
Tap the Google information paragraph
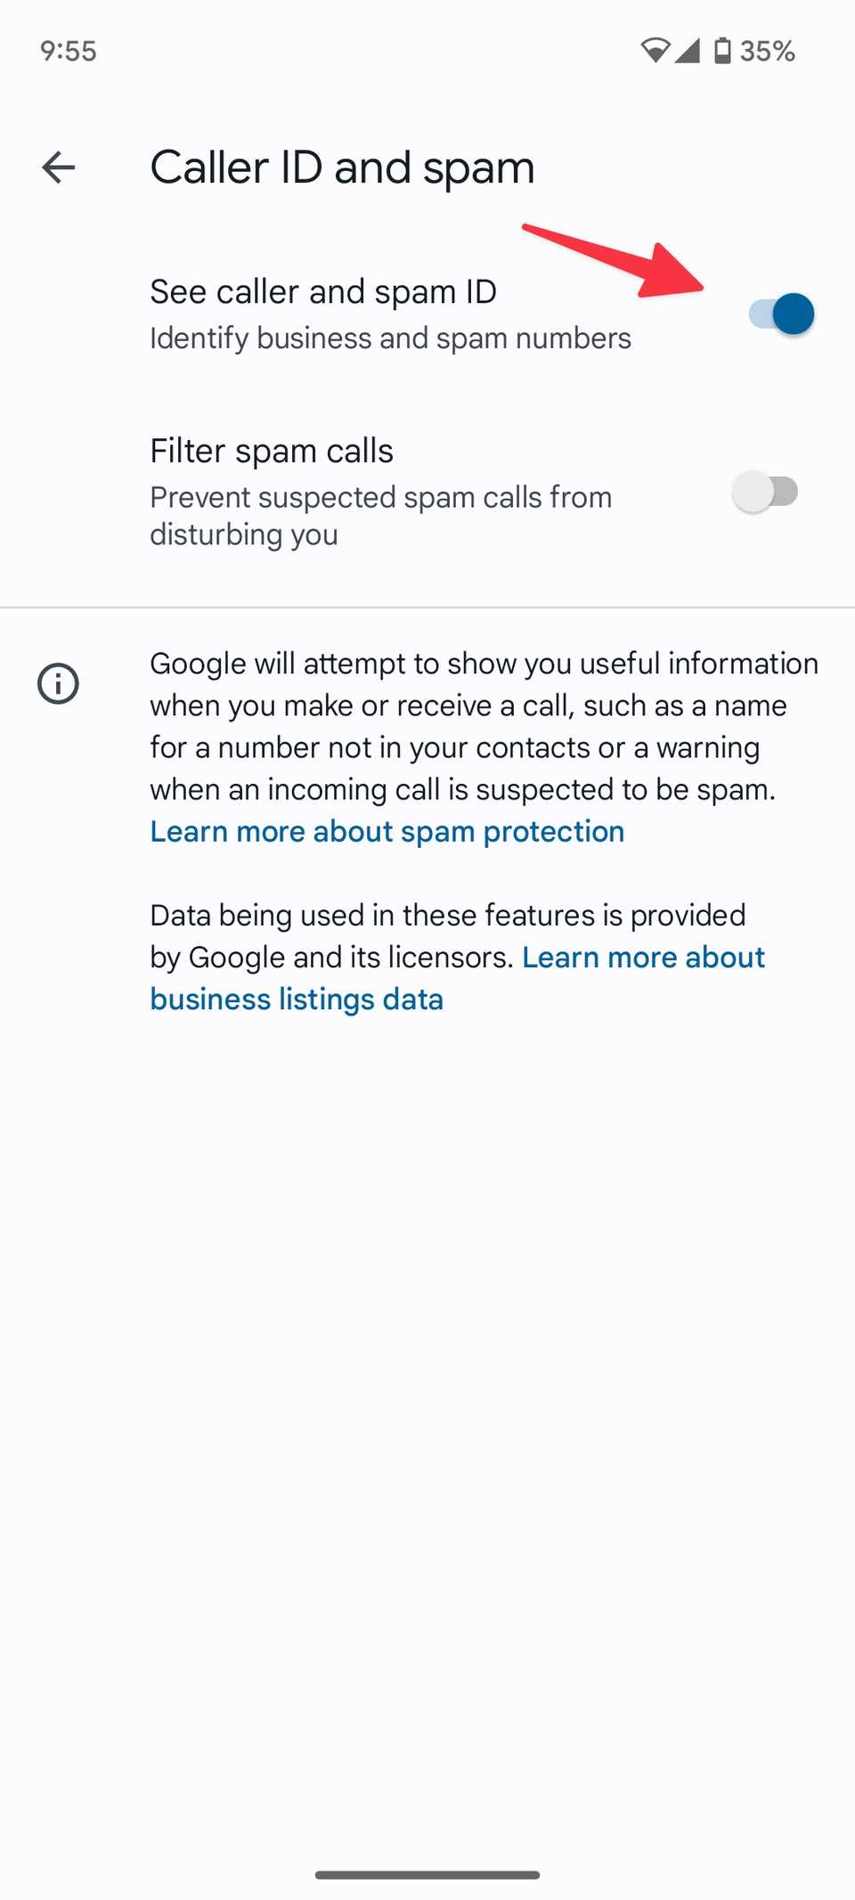tap(484, 726)
